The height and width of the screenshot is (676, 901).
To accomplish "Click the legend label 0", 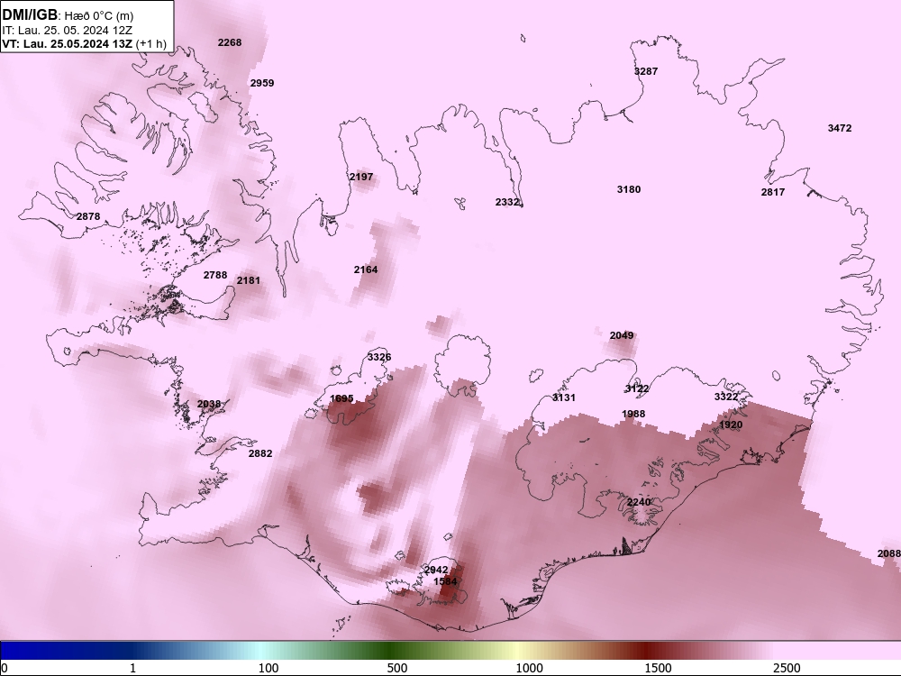I will click(5, 668).
